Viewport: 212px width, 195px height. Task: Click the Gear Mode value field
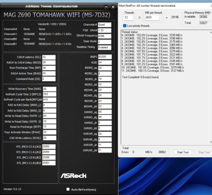pos(104,41)
